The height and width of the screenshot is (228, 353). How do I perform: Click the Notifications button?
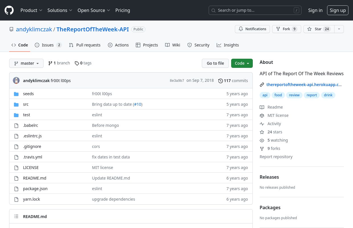tap(252, 29)
